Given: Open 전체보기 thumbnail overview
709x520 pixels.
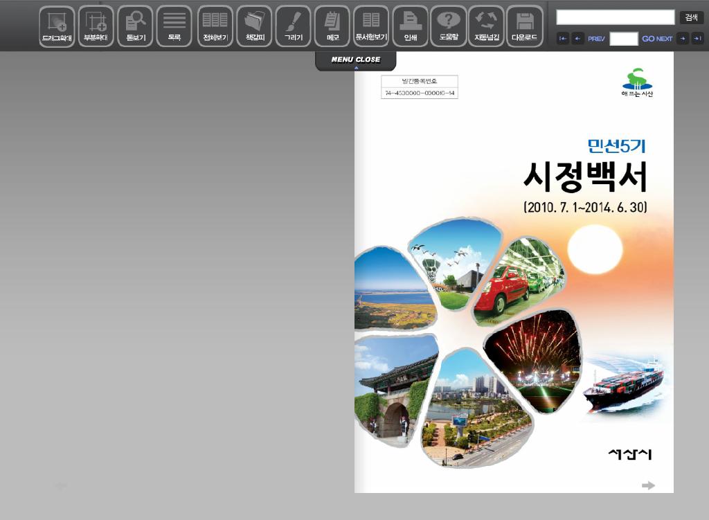Looking at the screenshot, I should click(x=215, y=26).
